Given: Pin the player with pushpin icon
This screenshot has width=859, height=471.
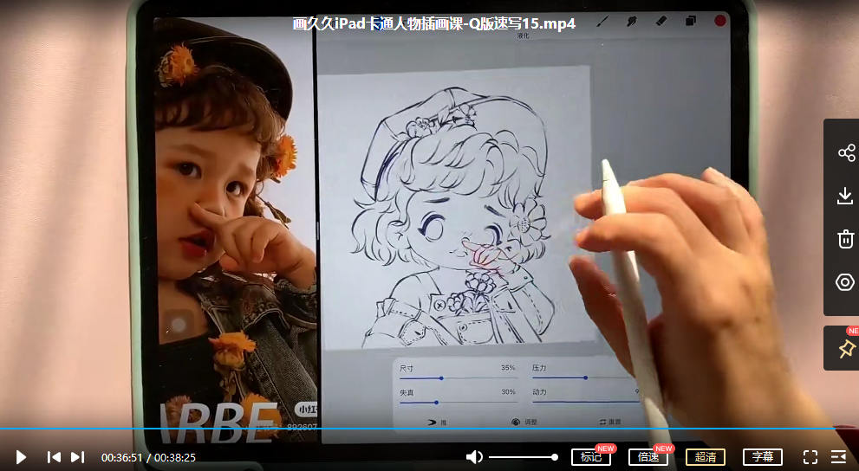Looking at the screenshot, I should (x=845, y=348).
